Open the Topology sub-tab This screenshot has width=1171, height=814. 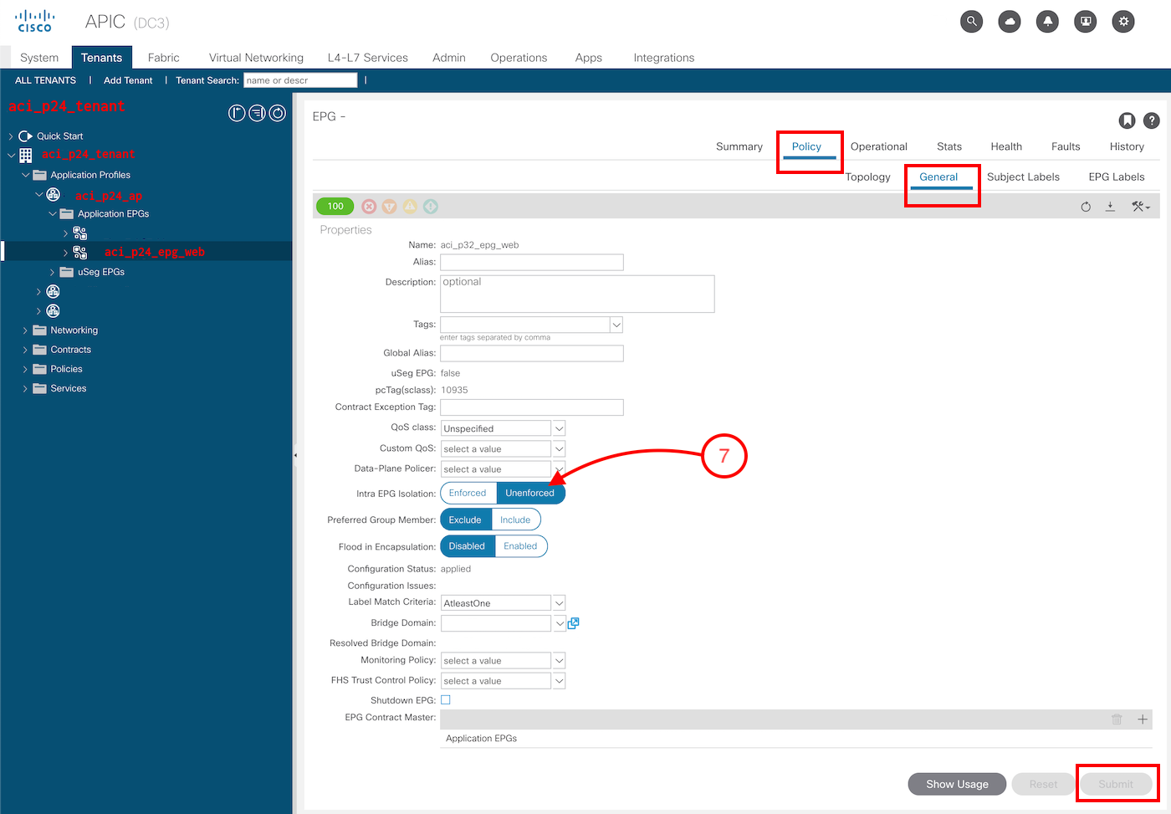point(867,177)
